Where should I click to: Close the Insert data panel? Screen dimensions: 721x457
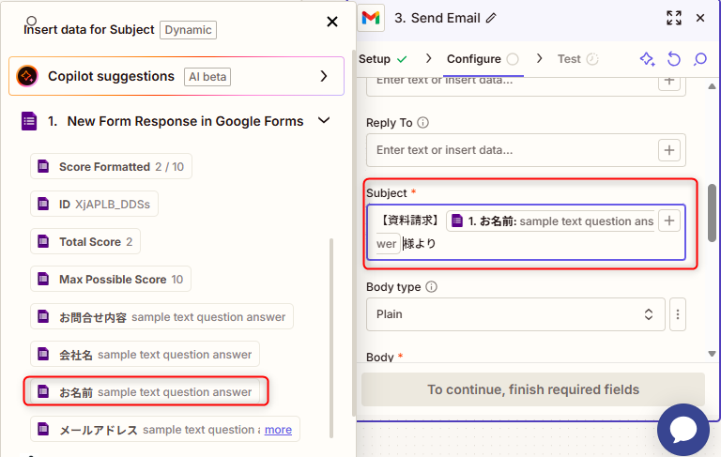point(331,22)
